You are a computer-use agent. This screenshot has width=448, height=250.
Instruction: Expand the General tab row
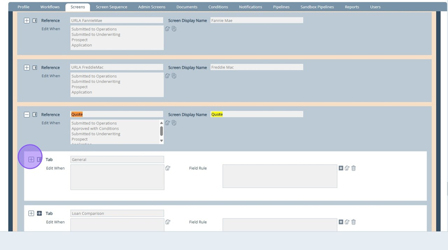point(31,160)
